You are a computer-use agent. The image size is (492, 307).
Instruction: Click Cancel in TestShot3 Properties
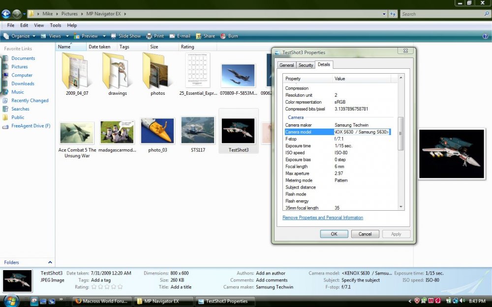365,234
